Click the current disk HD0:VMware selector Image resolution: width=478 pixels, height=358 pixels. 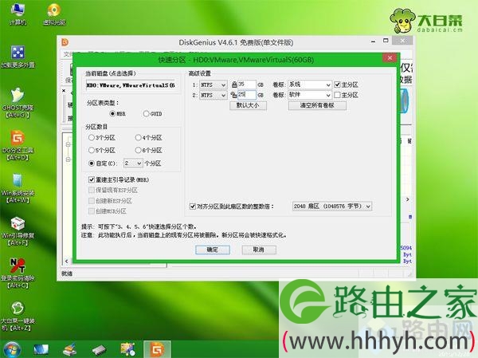click(131, 85)
